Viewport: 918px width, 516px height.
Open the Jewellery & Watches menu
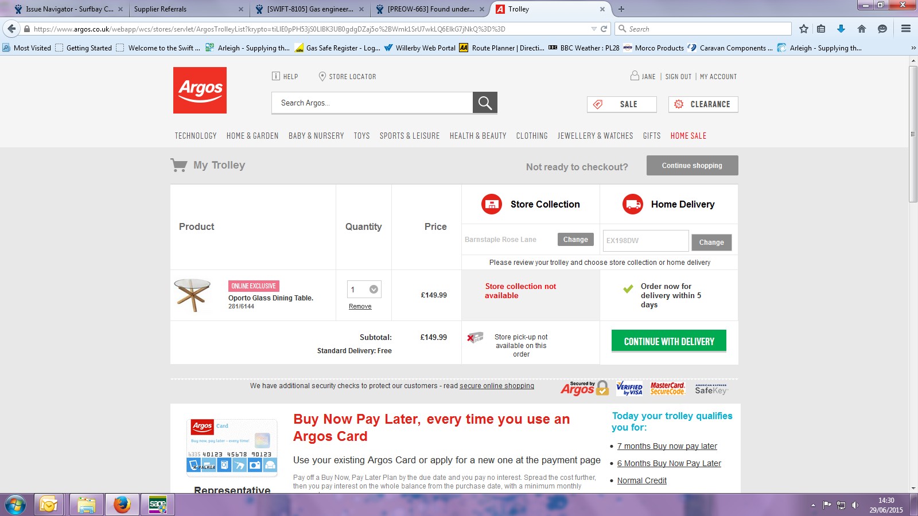pos(596,136)
